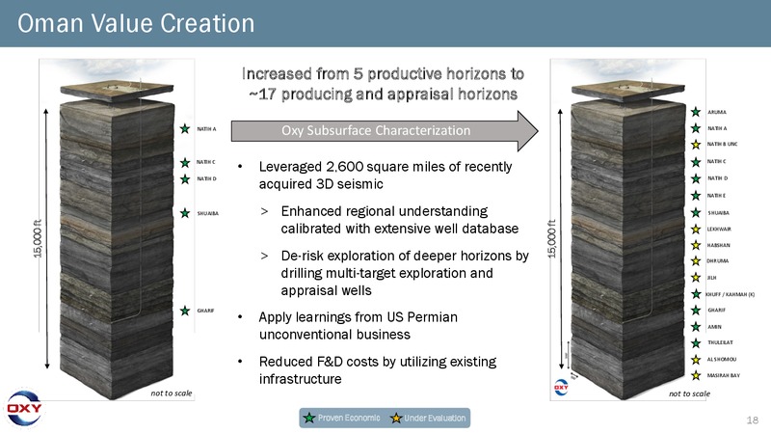
Task: Click the 'Proven Economic' legend label
Action: 349,418
